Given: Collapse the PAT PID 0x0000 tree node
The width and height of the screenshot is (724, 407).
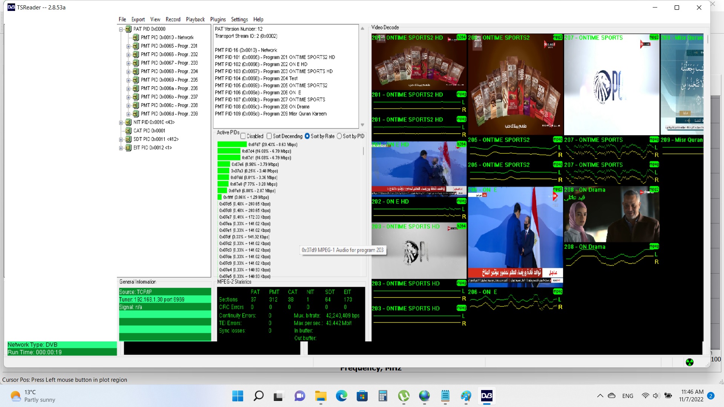Looking at the screenshot, I should pyautogui.click(x=121, y=29).
